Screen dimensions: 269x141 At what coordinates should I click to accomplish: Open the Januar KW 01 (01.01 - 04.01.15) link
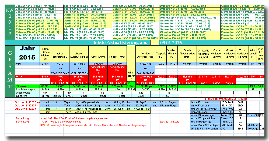pyautogui.click(x=36, y=6)
